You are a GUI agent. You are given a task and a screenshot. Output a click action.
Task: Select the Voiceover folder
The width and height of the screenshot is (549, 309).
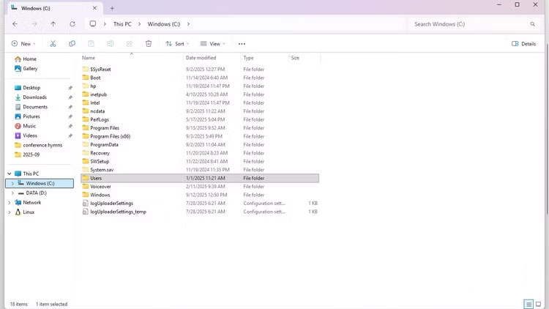tap(100, 187)
